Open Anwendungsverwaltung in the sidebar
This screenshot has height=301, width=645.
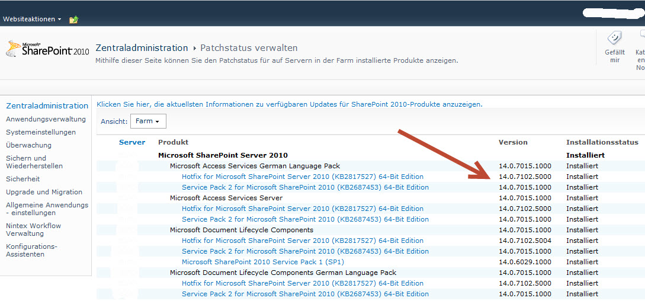pos(46,120)
